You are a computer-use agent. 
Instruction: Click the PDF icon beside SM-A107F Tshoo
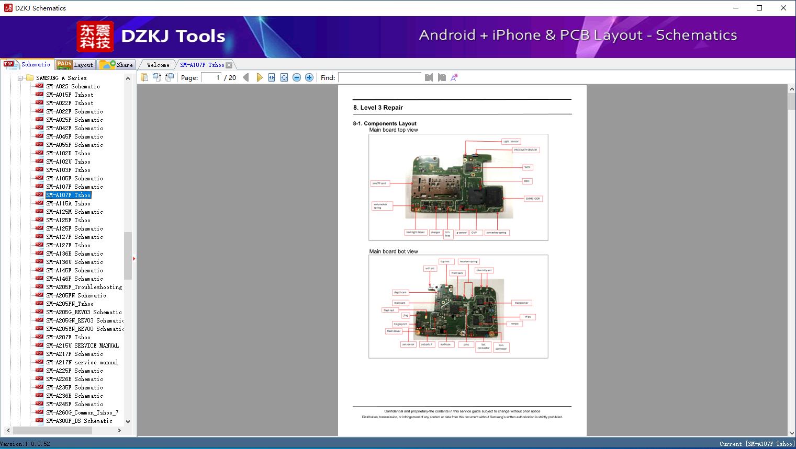click(39, 194)
